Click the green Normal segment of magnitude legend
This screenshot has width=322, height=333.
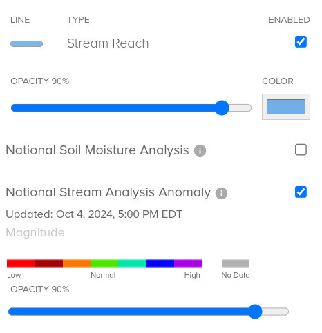click(x=104, y=263)
